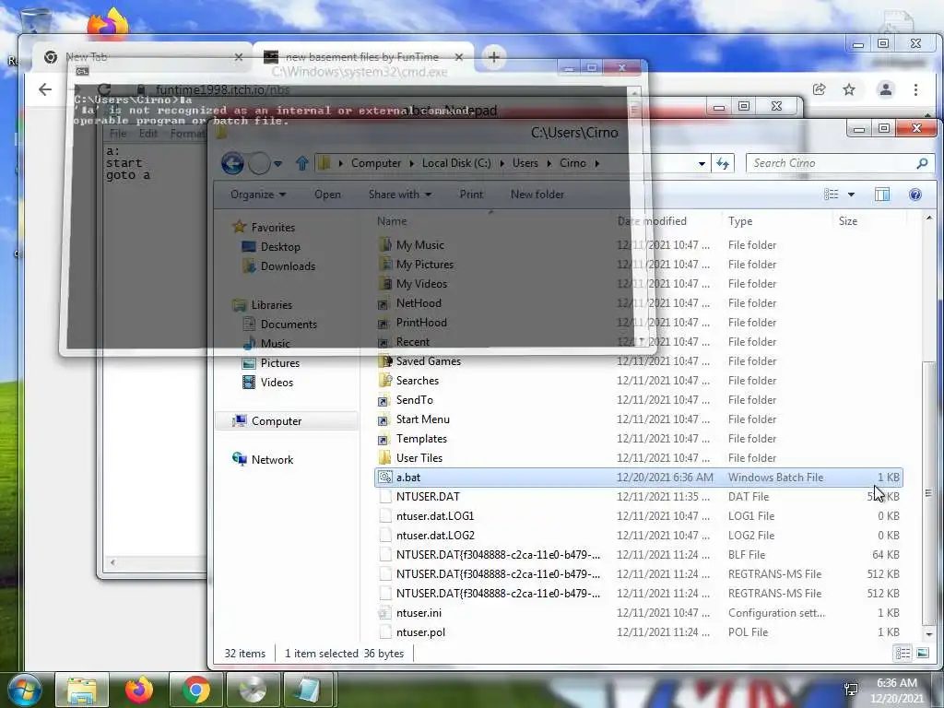This screenshot has width=944, height=708.
Task: Click the Explorer Help question mark icon
Action: click(915, 194)
